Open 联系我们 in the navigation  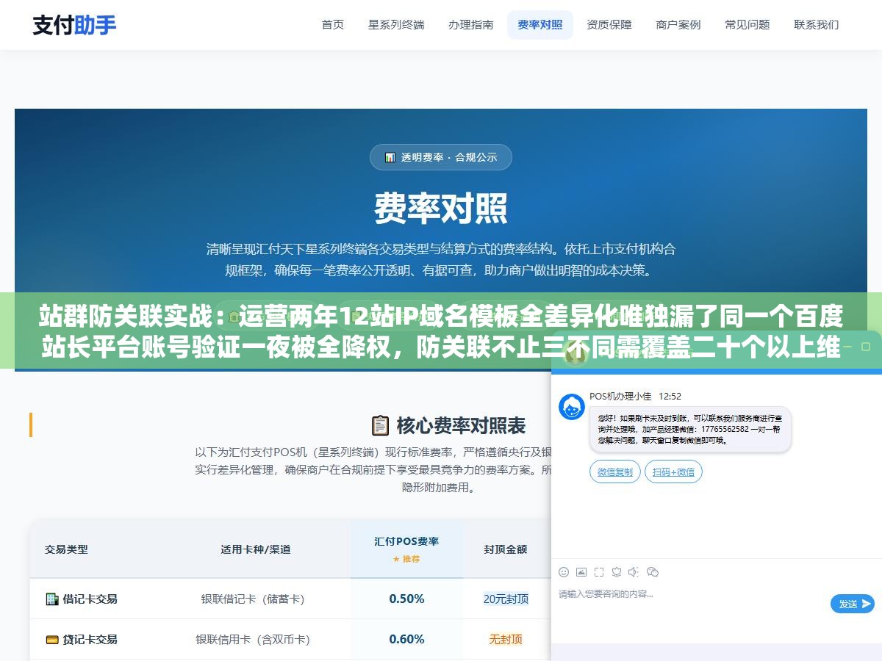(x=817, y=25)
